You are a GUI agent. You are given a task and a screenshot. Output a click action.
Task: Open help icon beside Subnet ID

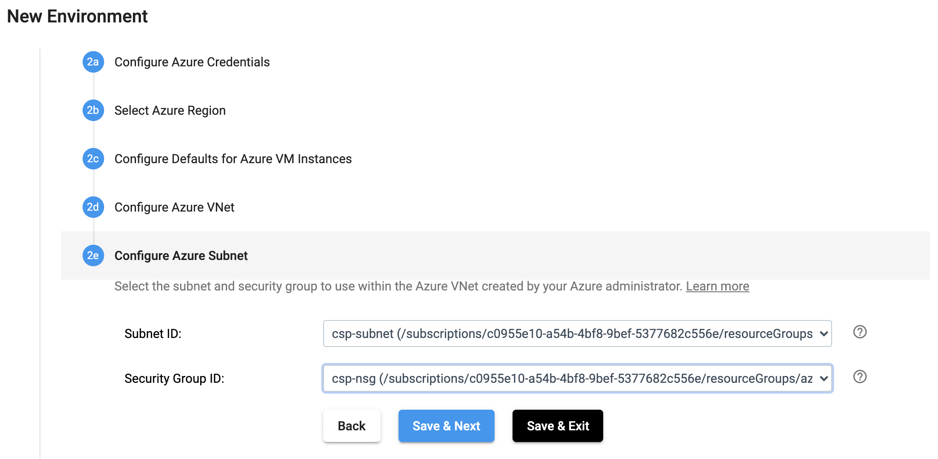859,332
